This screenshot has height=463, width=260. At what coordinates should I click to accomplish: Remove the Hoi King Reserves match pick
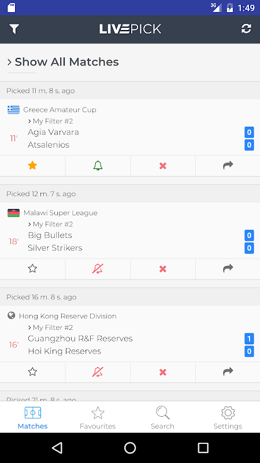[163, 372]
